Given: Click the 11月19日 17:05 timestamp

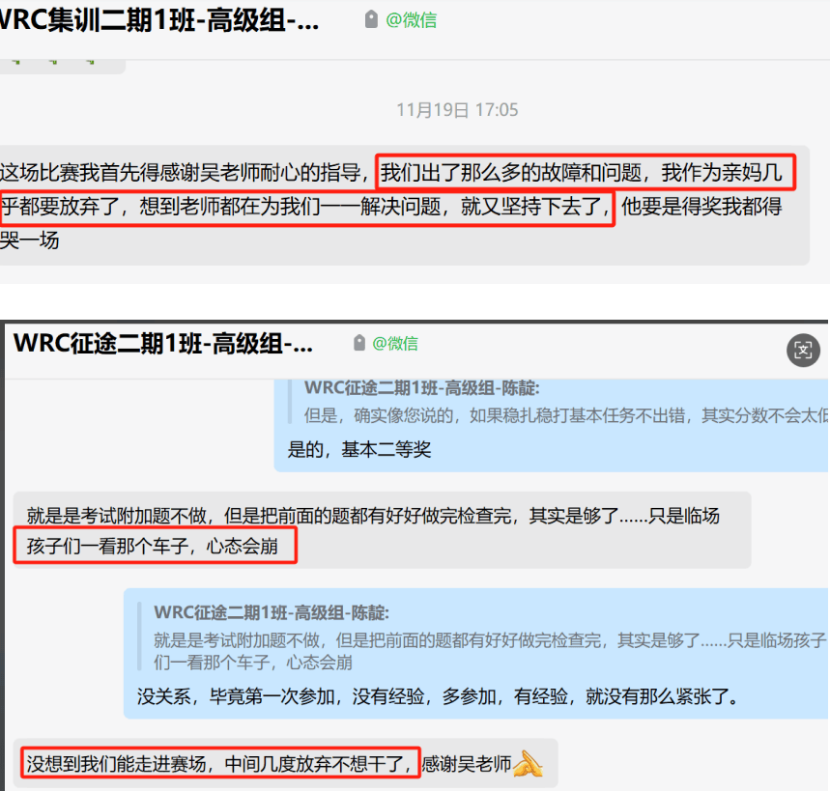Looking at the screenshot, I should pos(457,110).
